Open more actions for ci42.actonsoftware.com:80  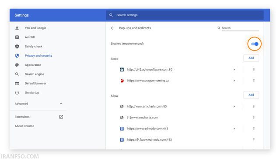(254, 70)
